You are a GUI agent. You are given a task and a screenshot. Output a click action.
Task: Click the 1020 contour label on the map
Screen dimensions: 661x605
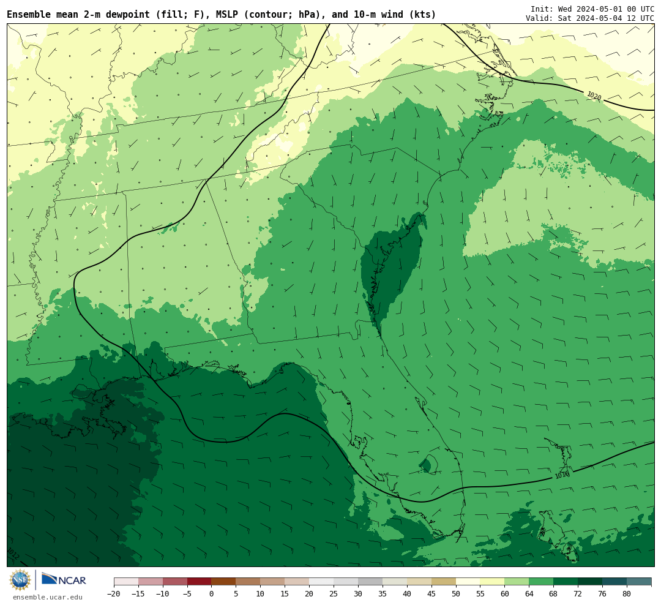tap(594, 96)
